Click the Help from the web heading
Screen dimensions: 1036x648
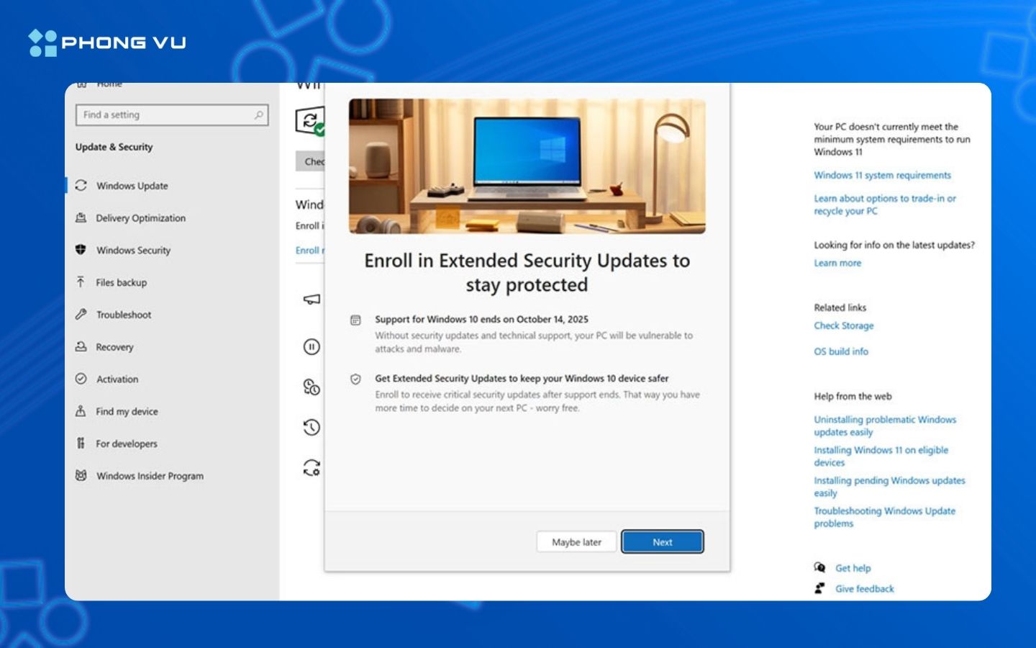853,397
